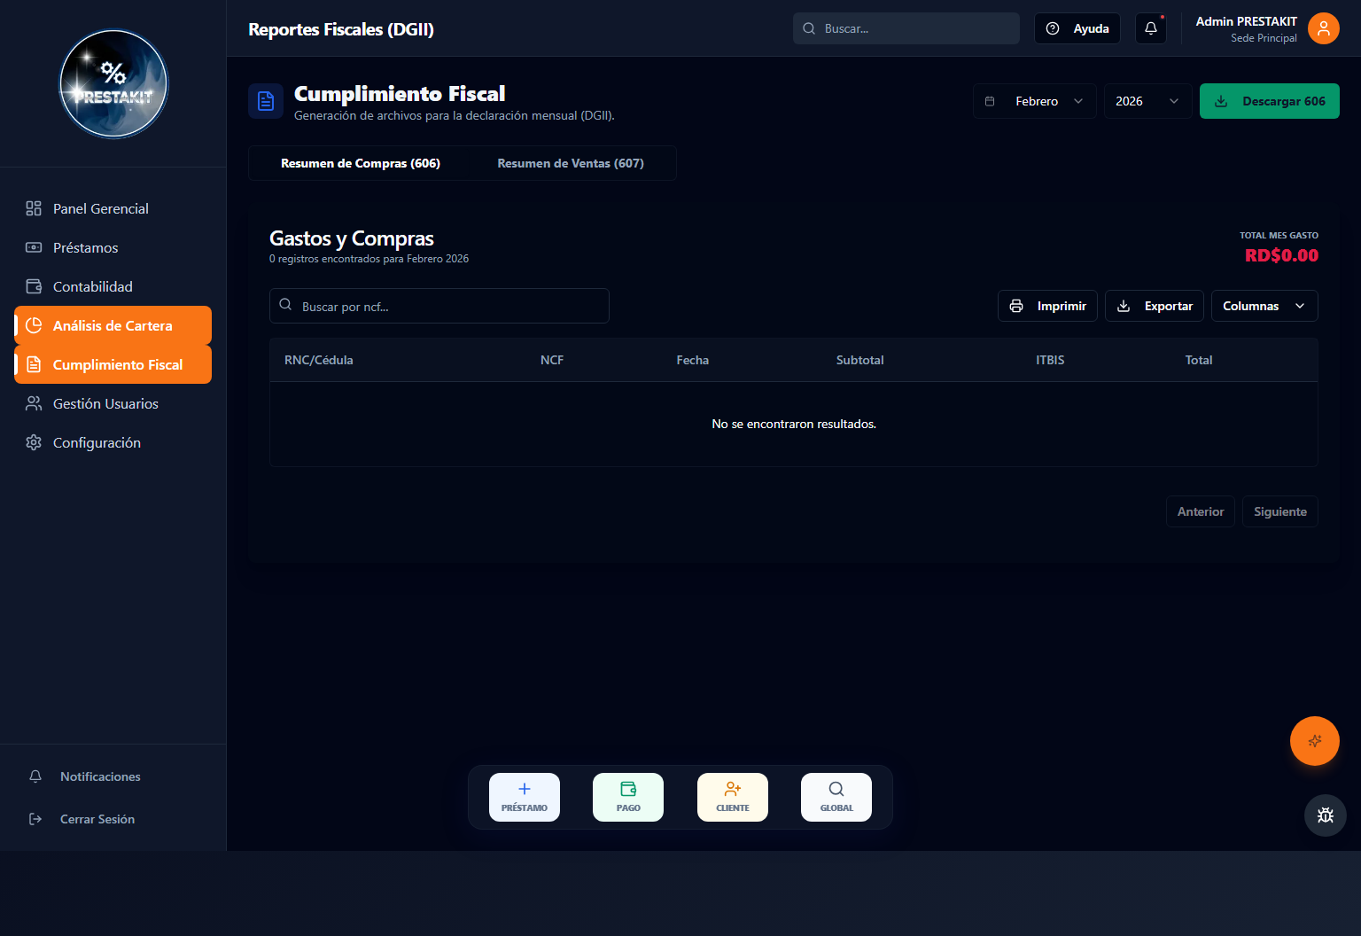The width and height of the screenshot is (1361, 936).
Task: Click the Notificaciones bell icon in sidebar
Action: [x=35, y=776]
